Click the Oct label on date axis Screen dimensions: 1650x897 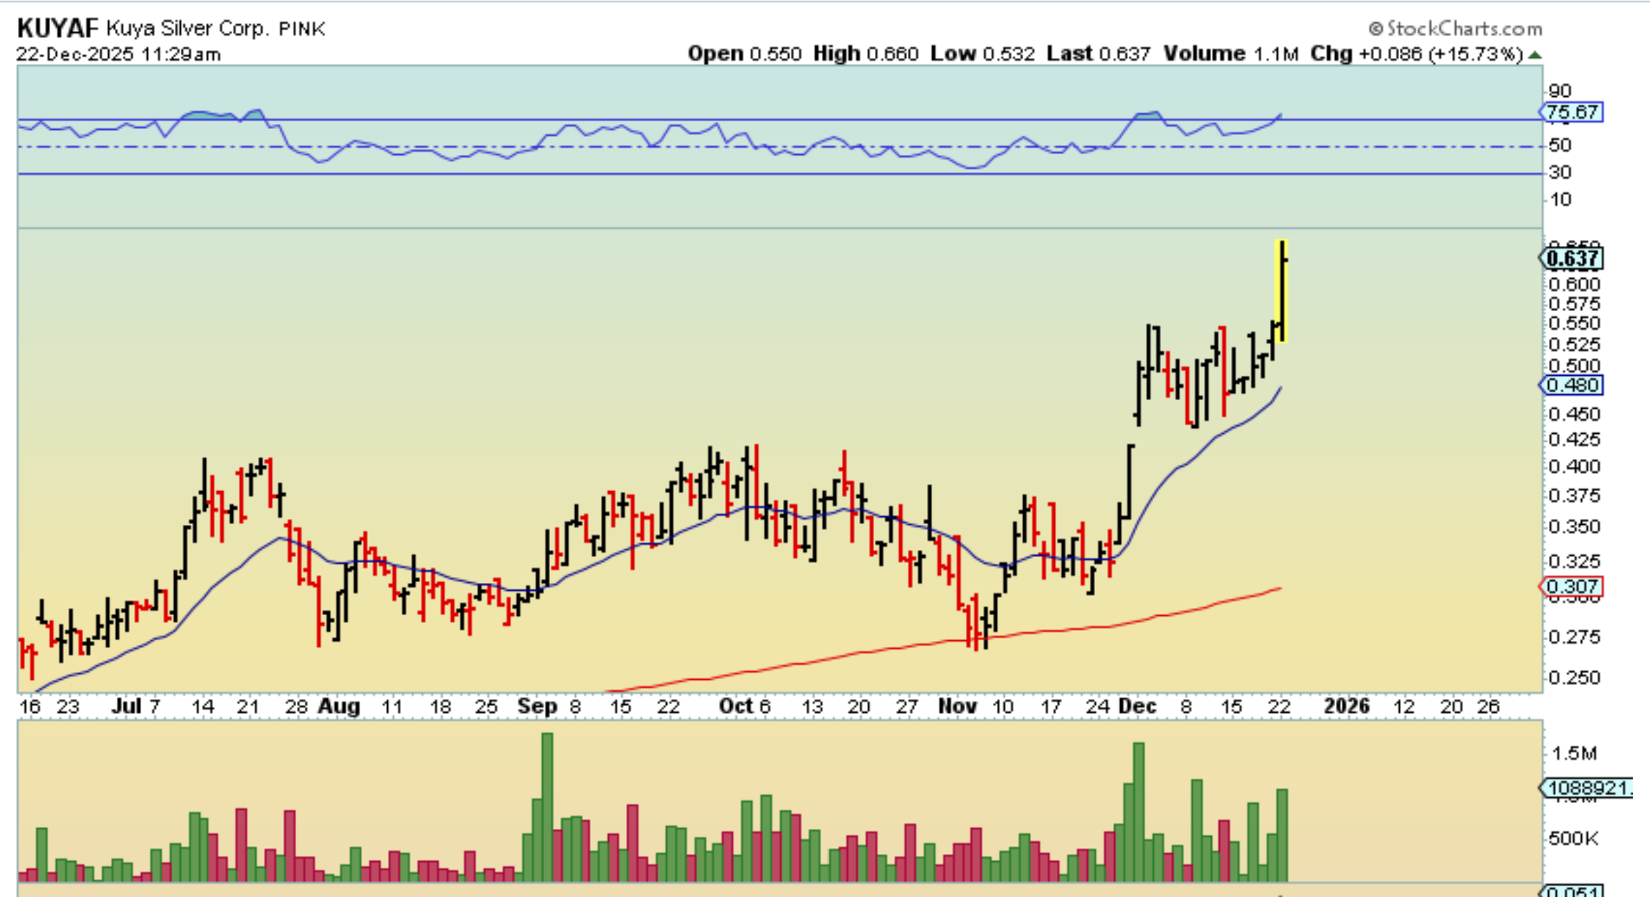(x=736, y=706)
